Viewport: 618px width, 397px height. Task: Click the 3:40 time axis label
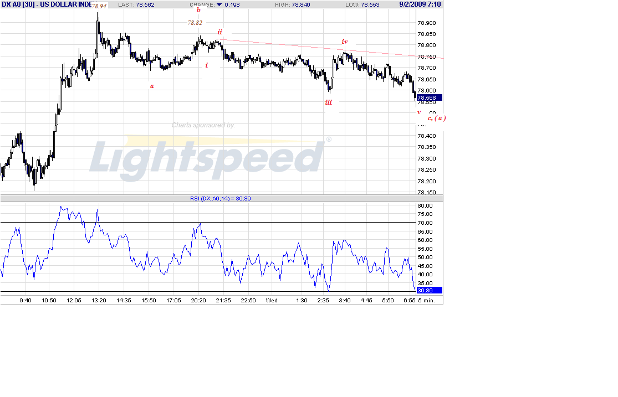pos(344,300)
